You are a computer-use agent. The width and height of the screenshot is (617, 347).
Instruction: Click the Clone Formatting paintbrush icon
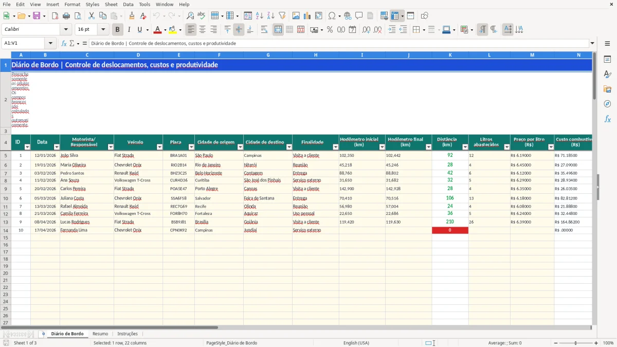132,16
